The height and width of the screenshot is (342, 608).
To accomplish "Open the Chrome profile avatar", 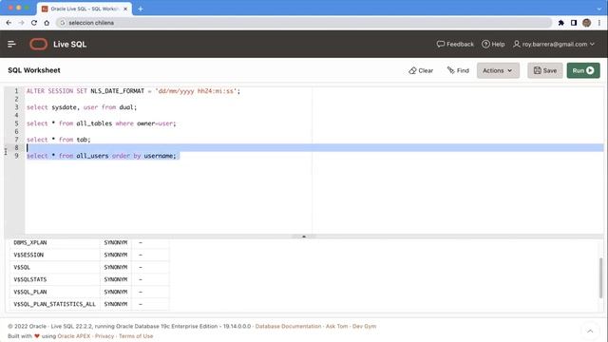I will point(587,23).
